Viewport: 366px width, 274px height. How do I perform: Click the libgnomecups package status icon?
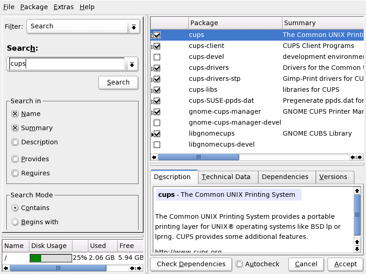coord(156,134)
